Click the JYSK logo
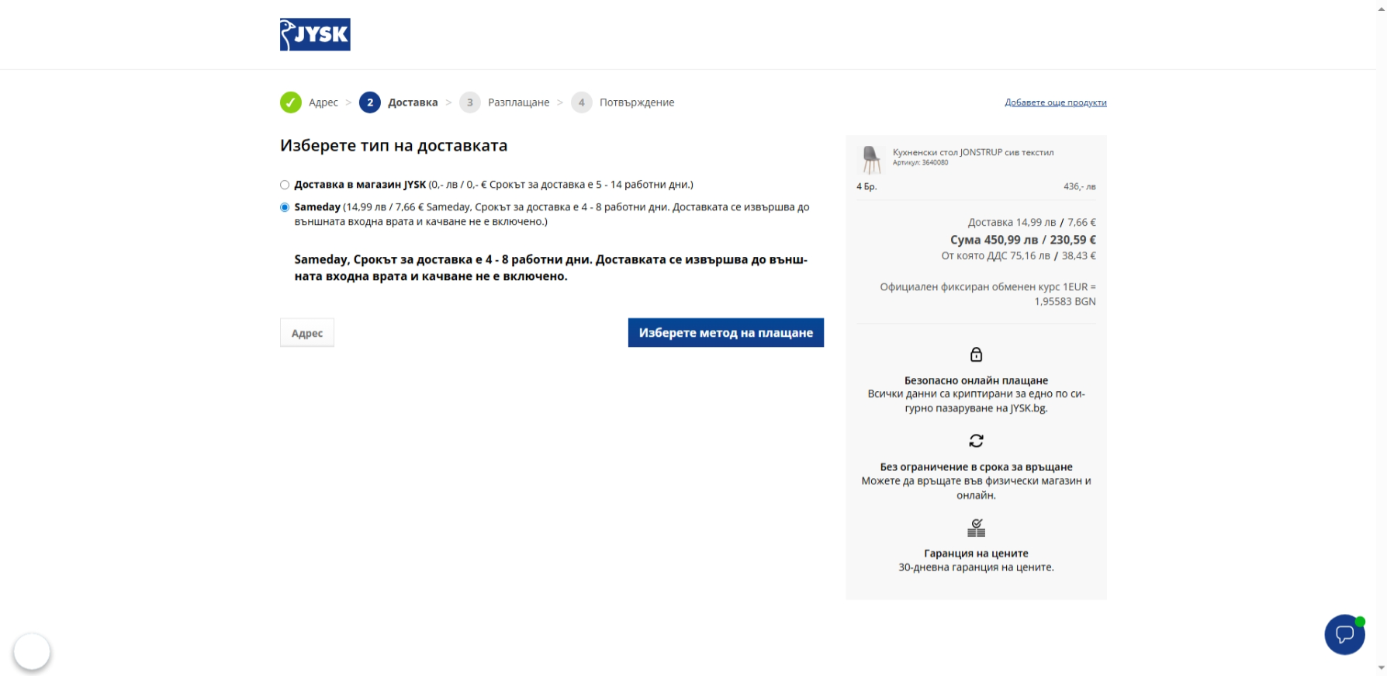Viewport: 1387px width, 676px height. coord(315,35)
